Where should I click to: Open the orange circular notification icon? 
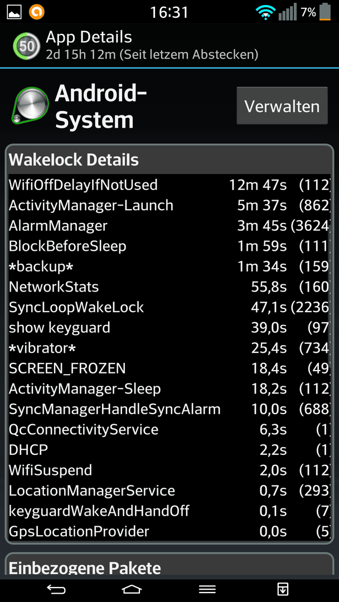click(37, 12)
